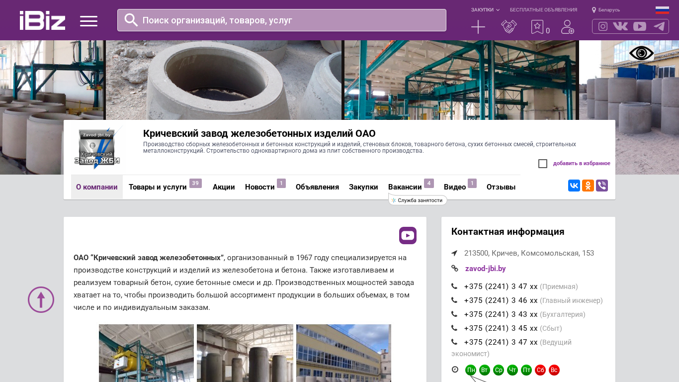This screenshot has width=679, height=382.
Task: Visit the zavod-jbi.by website link
Action: 486,269
